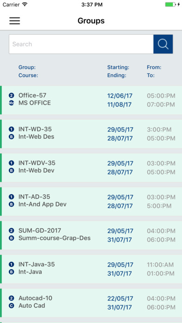Tap the From column header
This screenshot has width=182, height=323.
tap(154, 67)
